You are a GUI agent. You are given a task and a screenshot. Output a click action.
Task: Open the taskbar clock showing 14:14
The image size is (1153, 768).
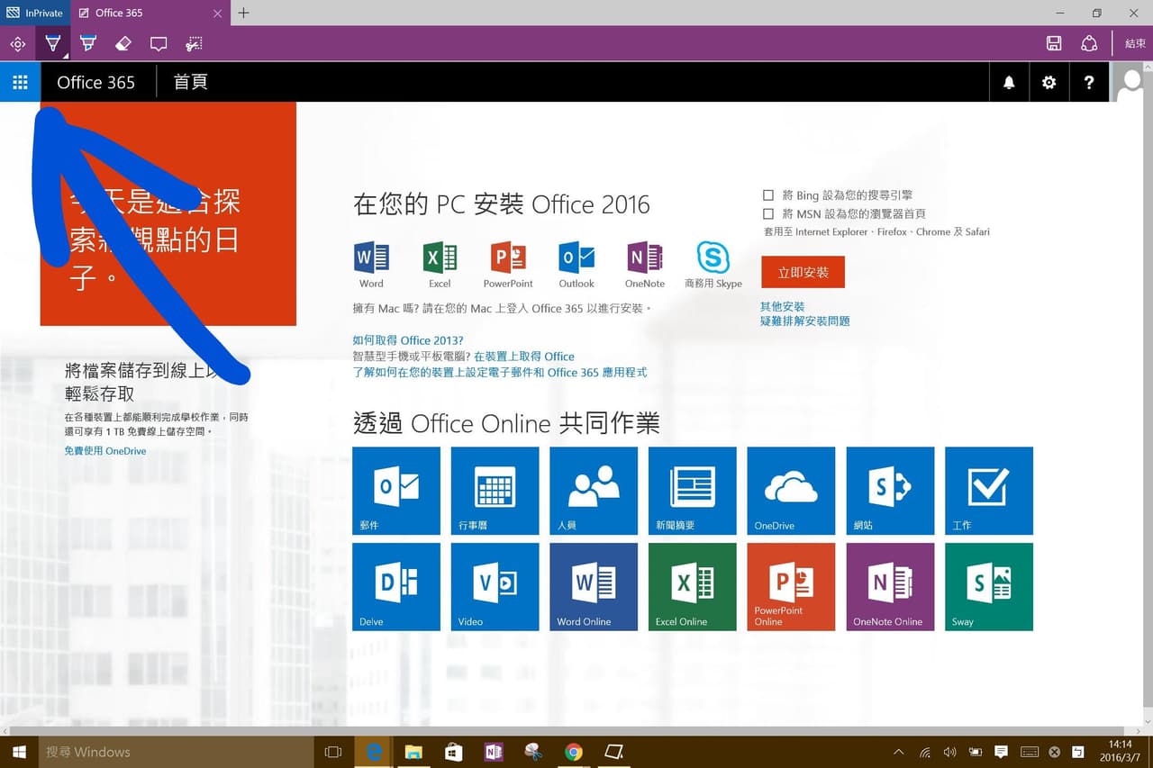click(1120, 752)
